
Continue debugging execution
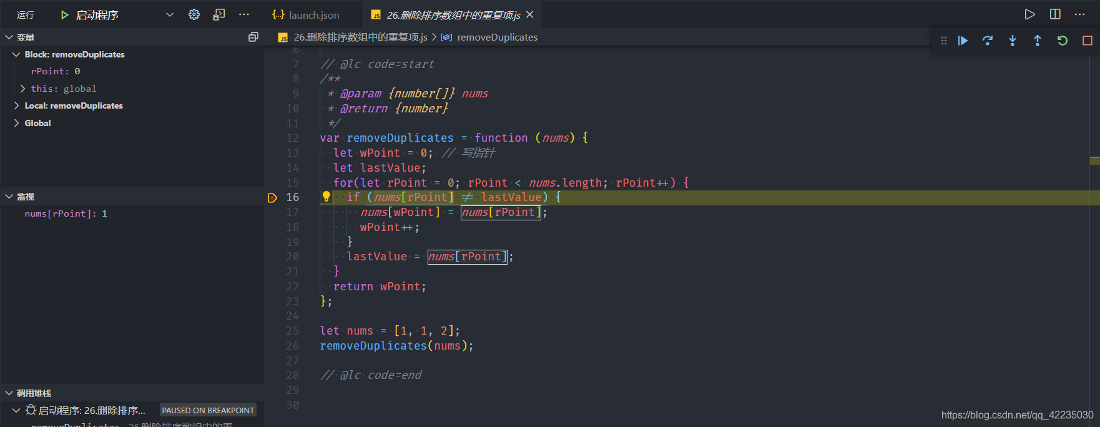[x=963, y=41]
